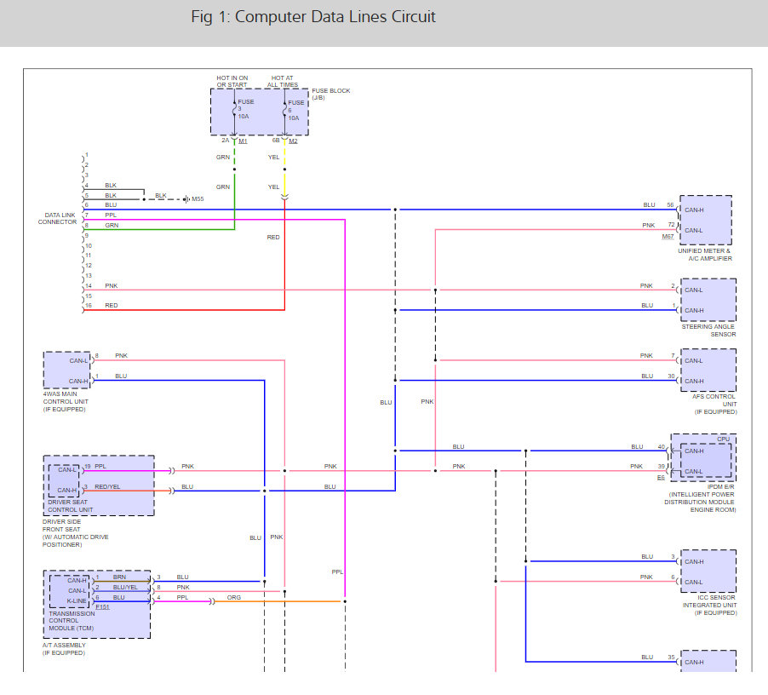The image size is (768, 695).
Task: Open the F151 connector reference link
Action: click(x=102, y=606)
